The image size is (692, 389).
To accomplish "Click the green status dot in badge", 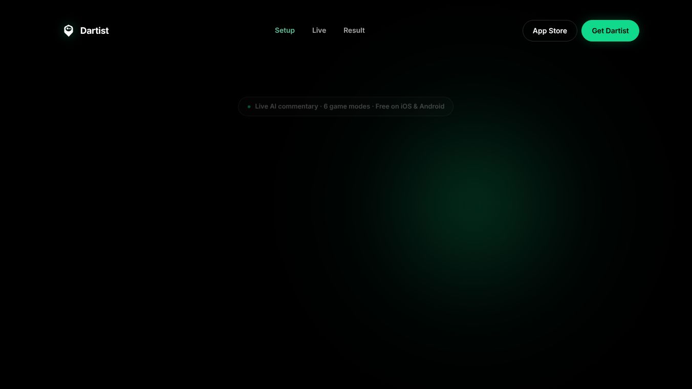I will pos(249,106).
